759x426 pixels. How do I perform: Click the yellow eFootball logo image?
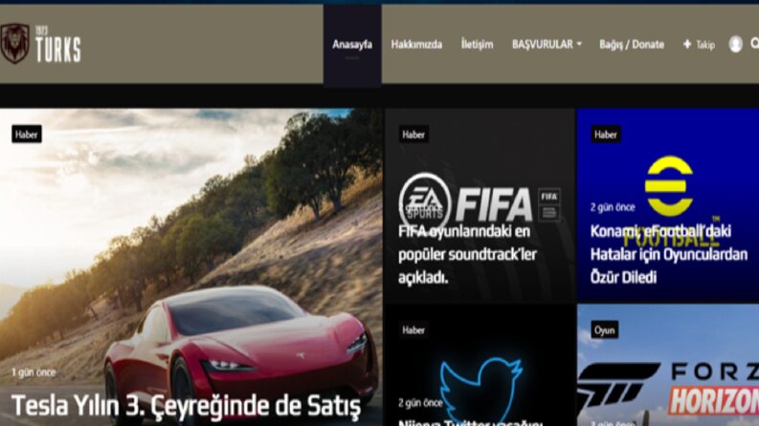pos(669,186)
